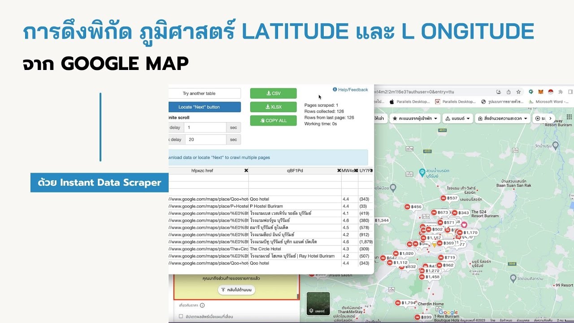Show more filters with right chevron

[x=551, y=118]
